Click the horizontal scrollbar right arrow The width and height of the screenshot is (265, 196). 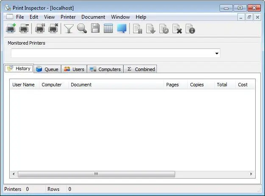(251, 174)
